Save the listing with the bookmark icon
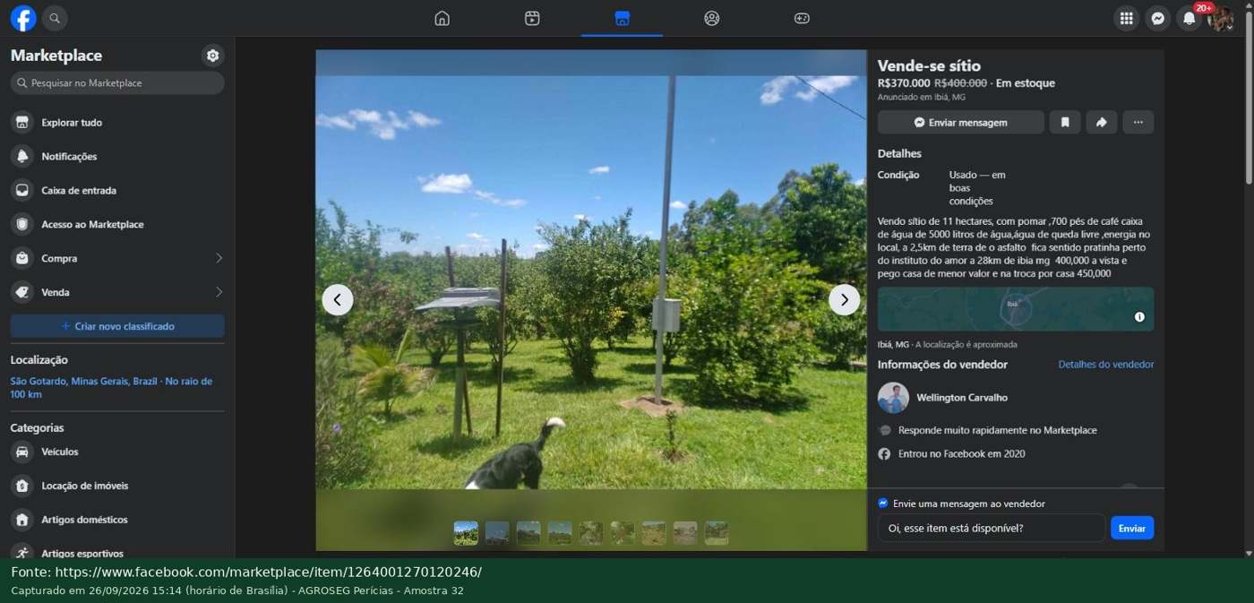 coord(1065,122)
